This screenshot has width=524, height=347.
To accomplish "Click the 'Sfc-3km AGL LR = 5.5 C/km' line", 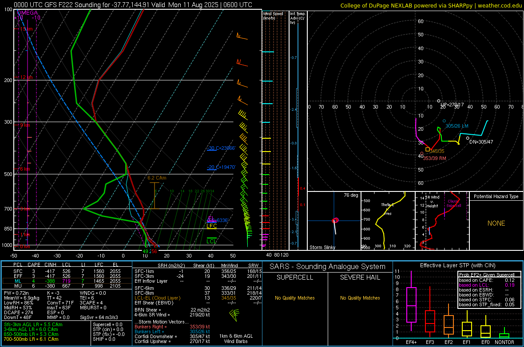I will pyautogui.click(x=33, y=324).
